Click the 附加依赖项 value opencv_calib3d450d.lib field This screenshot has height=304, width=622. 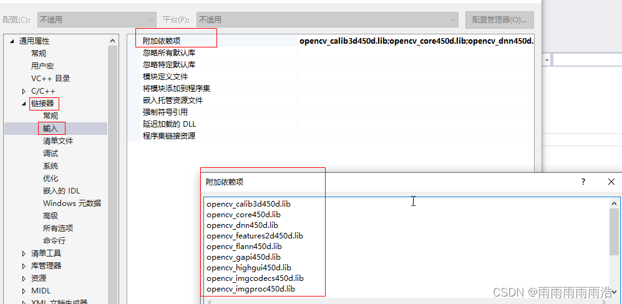point(415,41)
